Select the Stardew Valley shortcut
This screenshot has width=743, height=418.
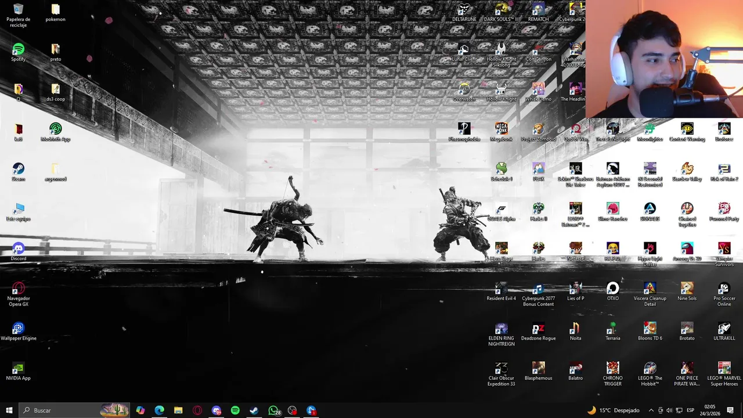click(x=687, y=172)
